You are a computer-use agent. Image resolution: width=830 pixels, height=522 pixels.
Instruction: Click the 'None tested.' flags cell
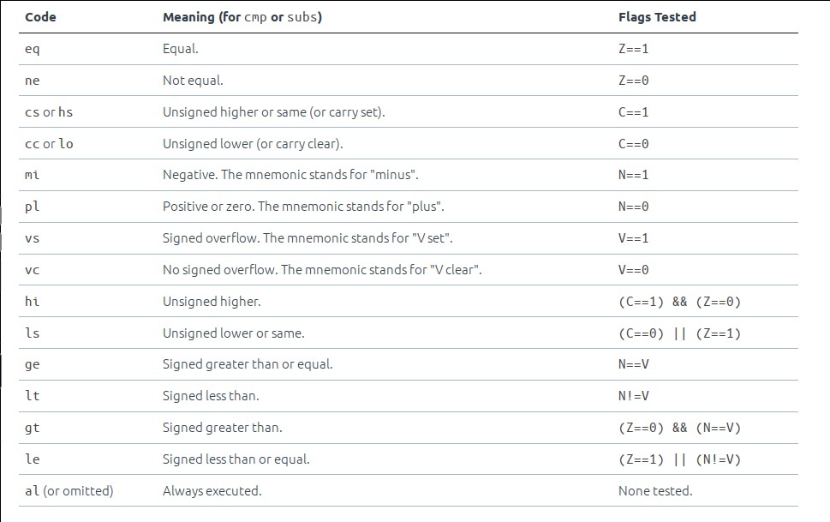pos(655,491)
